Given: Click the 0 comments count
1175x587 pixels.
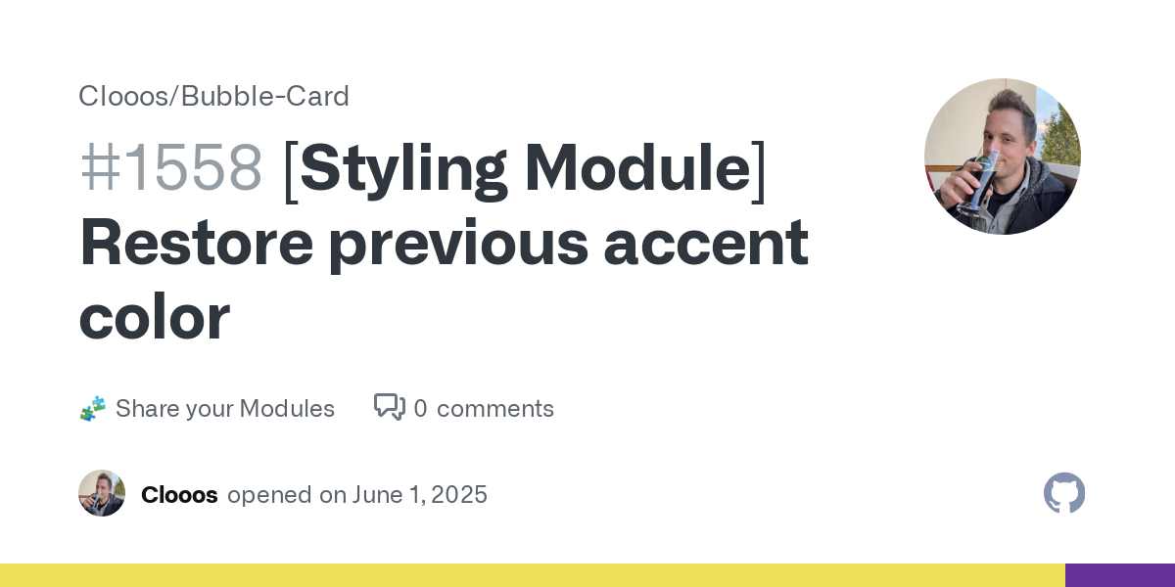Looking at the screenshot, I should click(x=420, y=409).
